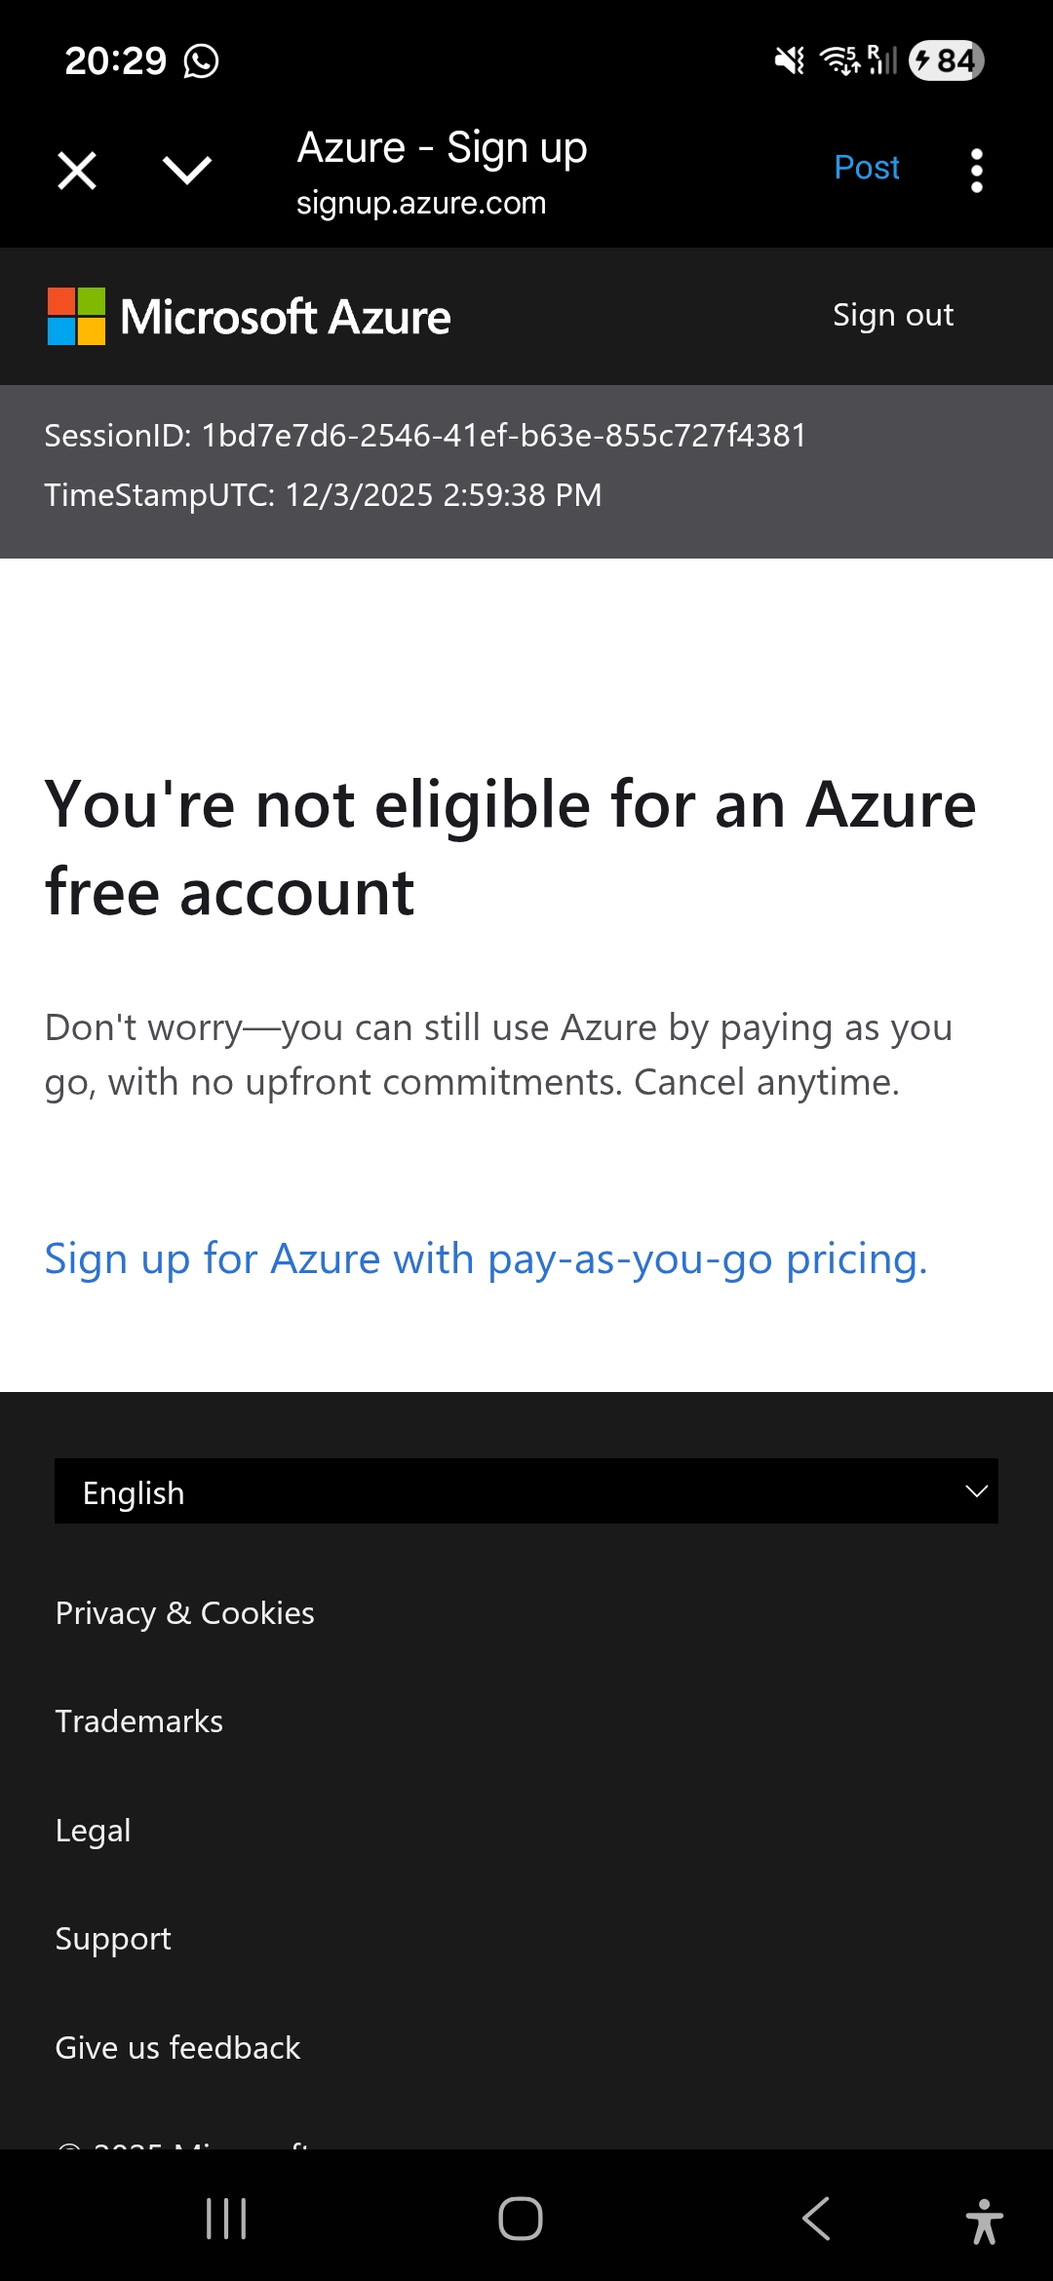View the Trademarks page

pyautogui.click(x=138, y=1721)
